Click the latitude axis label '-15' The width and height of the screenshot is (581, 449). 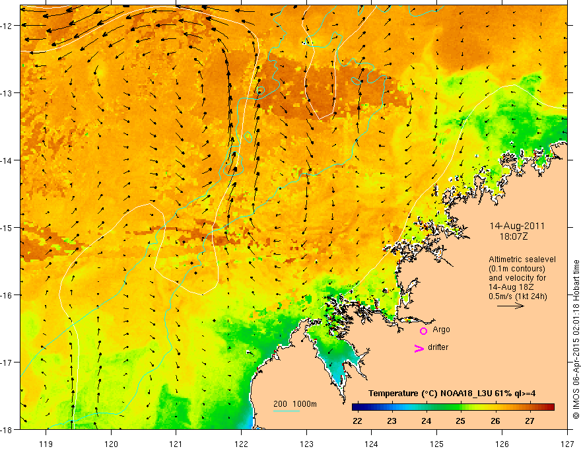pyautogui.click(x=7, y=227)
